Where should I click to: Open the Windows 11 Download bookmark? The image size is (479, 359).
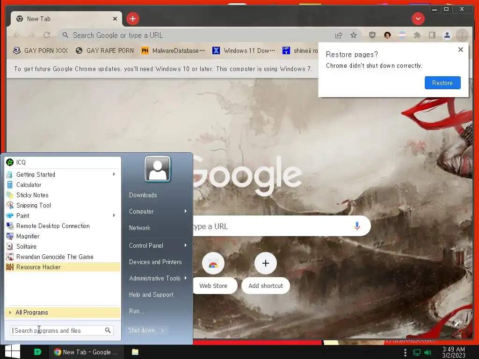[243, 50]
